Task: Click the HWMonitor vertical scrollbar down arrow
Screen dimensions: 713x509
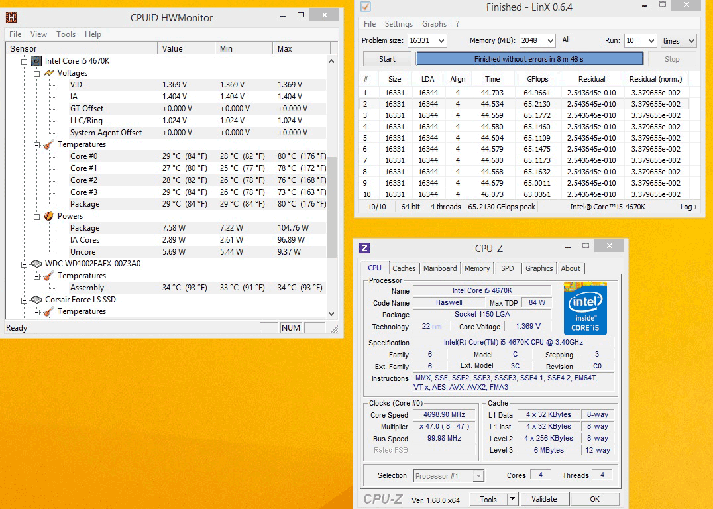Action: (332, 313)
